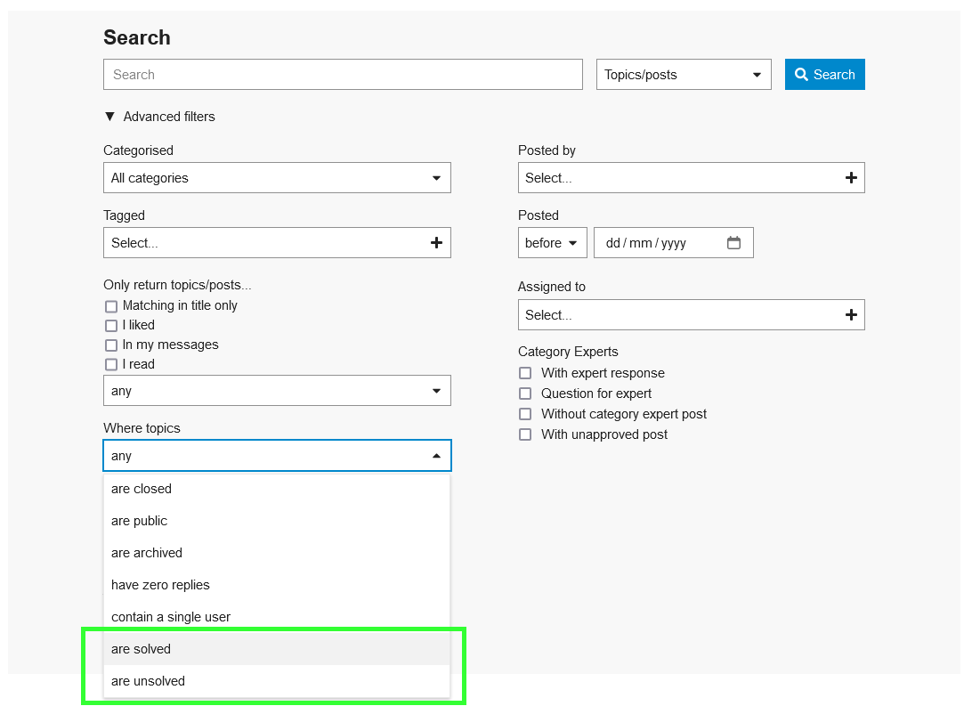The height and width of the screenshot is (706, 972).
Task: Open the 'any' dropdown below I read
Action: tap(277, 391)
